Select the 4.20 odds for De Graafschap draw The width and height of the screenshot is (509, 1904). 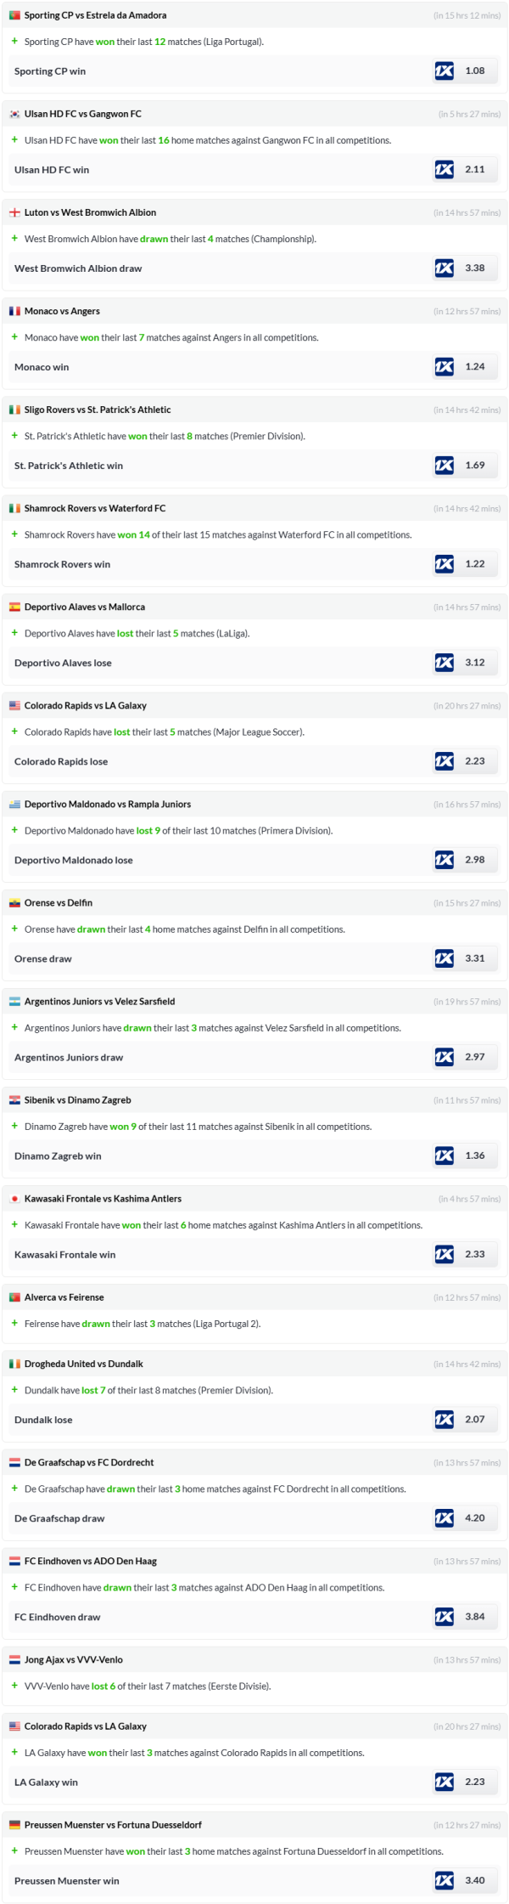[475, 1518]
